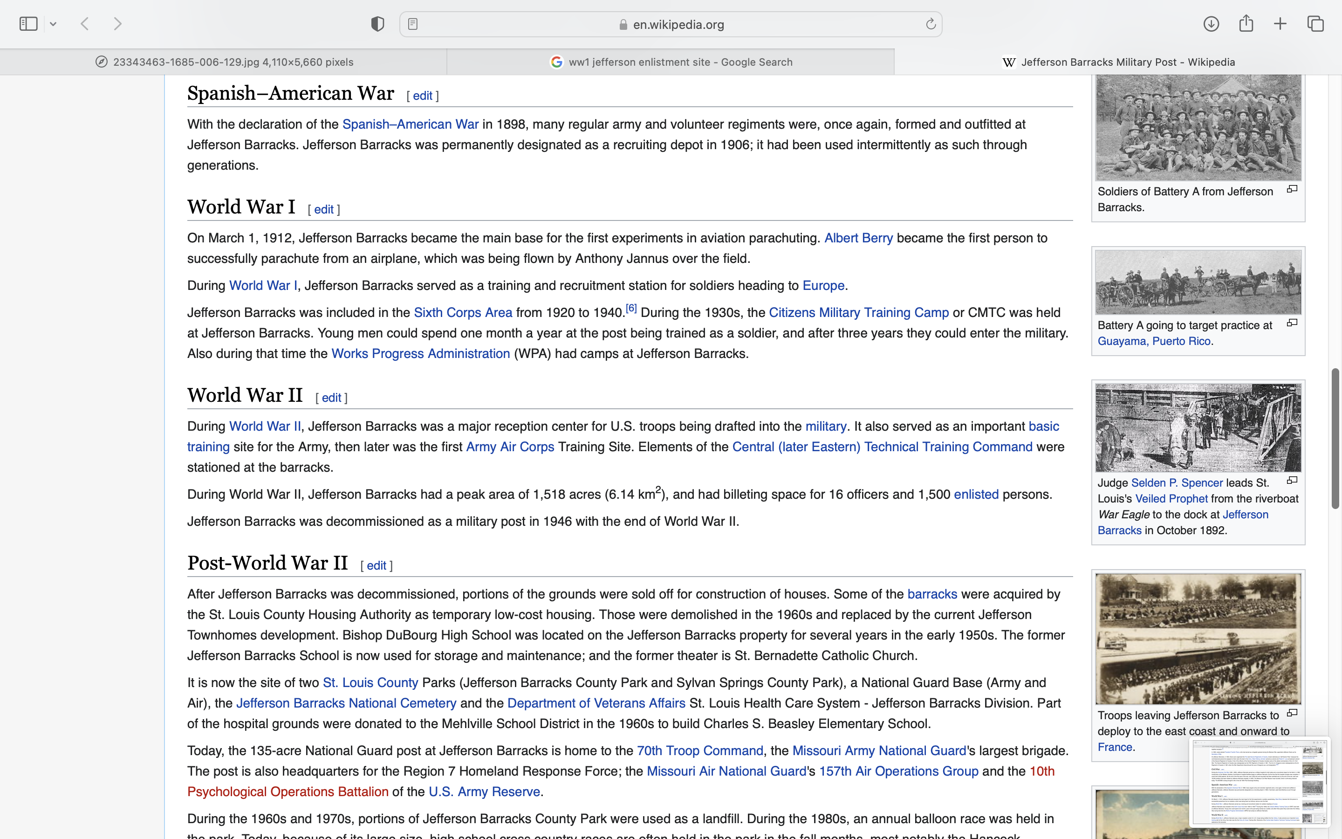Image resolution: width=1342 pixels, height=839 pixels.
Task: Open the troops leaving Jefferson Barracks photo
Action: click(1198, 638)
